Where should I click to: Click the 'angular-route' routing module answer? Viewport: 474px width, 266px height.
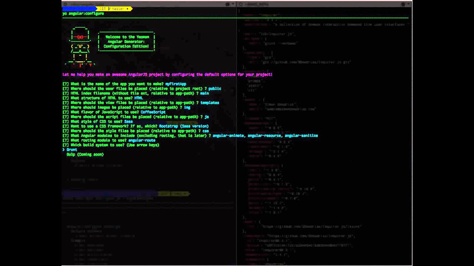coord(142,140)
